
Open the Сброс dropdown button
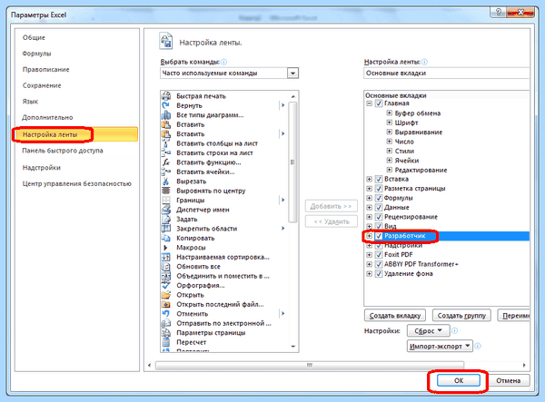428,330
